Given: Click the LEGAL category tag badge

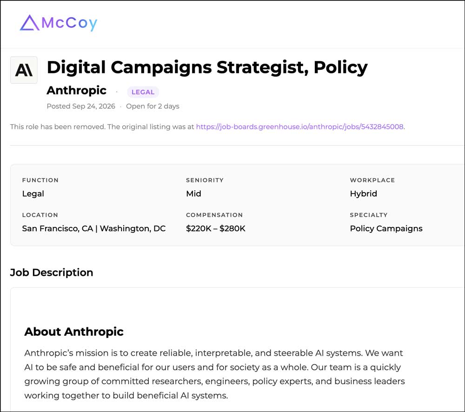Looking at the screenshot, I should point(143,92).
